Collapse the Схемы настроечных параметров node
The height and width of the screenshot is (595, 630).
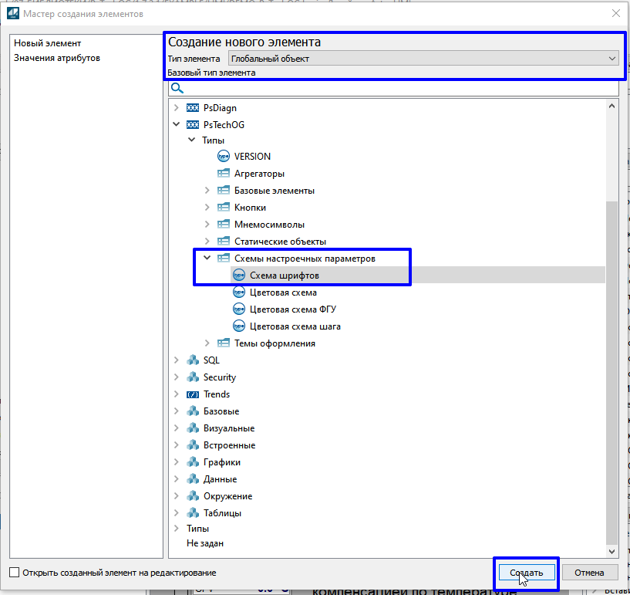click(207, 259)
